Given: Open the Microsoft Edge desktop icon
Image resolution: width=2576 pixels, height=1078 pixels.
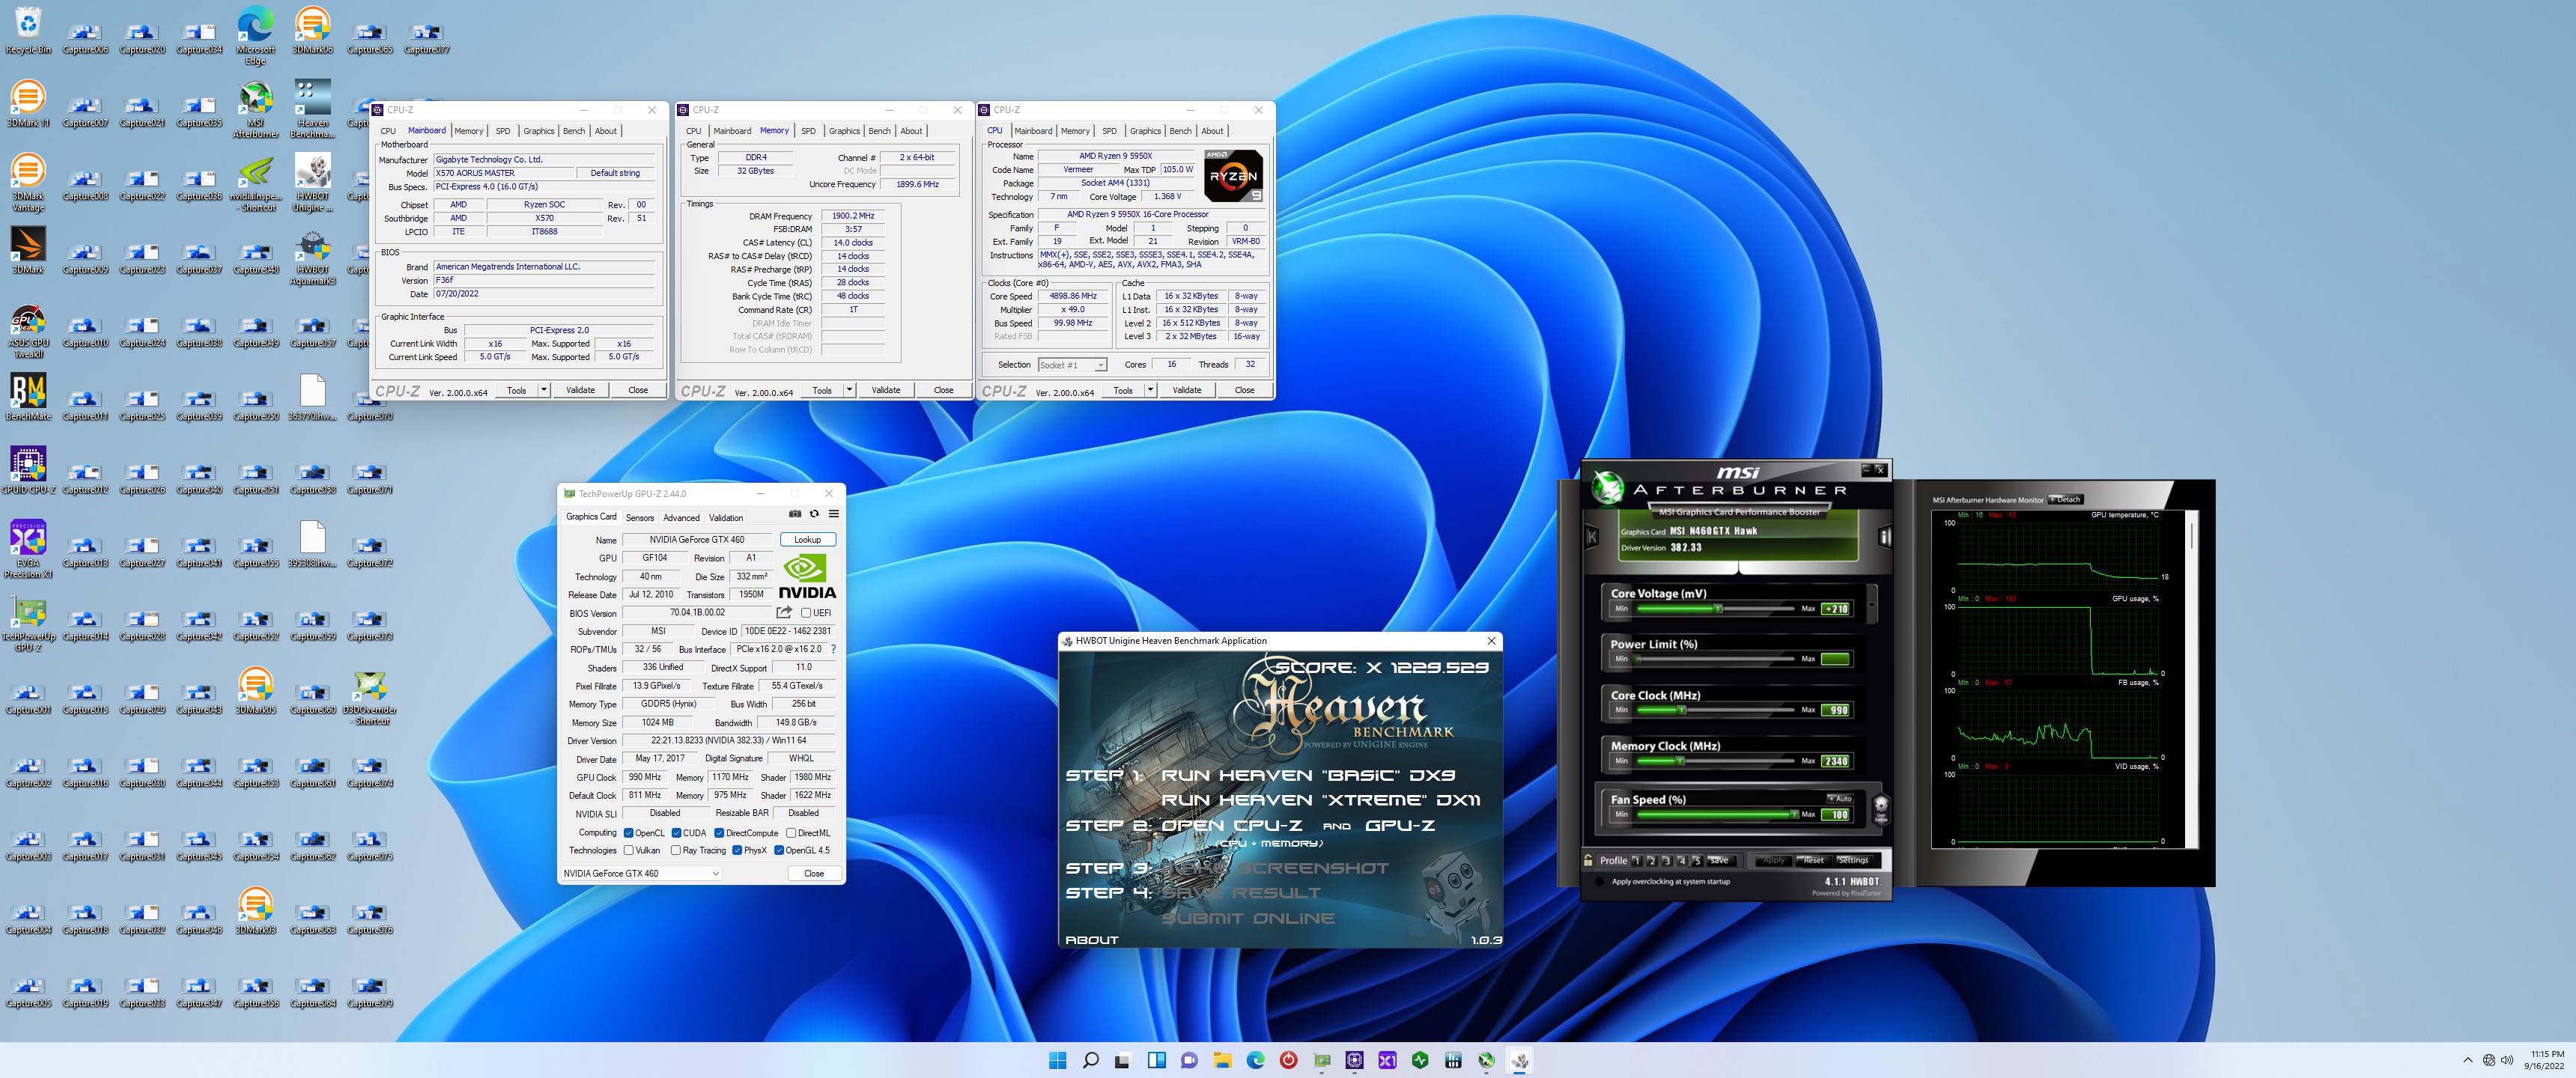Looking at the screenshot, I should [256, 35].
